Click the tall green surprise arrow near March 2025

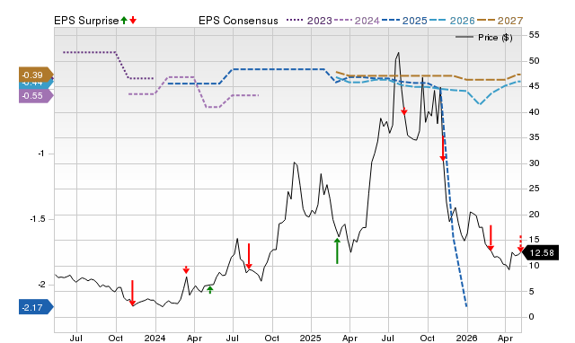pyautogui.click(x=337, y=251)
